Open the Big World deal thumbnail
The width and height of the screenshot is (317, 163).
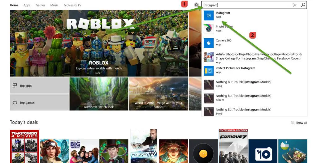point(84,151)
